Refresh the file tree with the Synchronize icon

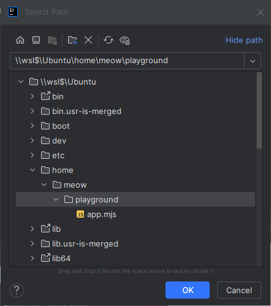109,40
